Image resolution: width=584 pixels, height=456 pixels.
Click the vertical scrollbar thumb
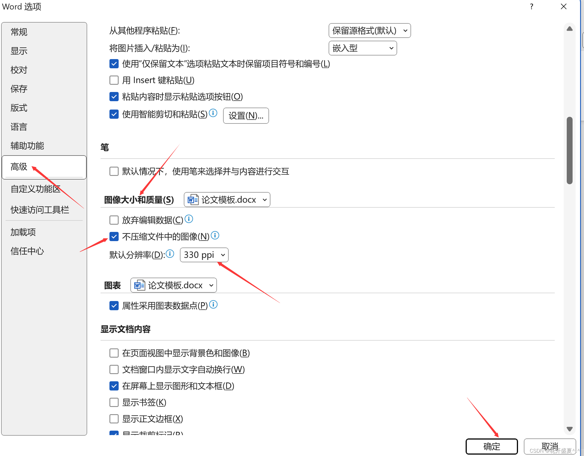click(570, 151)
